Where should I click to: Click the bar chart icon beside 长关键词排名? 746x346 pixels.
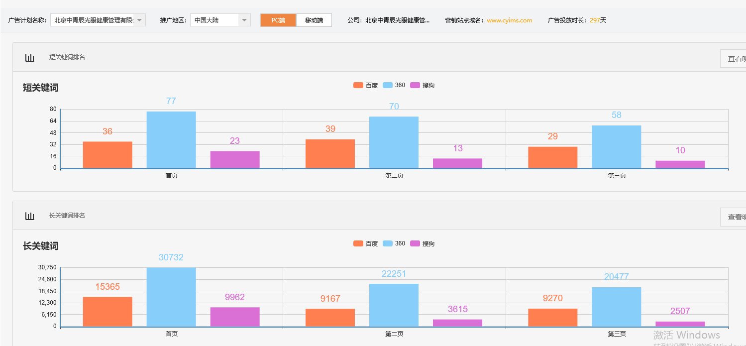29,216
